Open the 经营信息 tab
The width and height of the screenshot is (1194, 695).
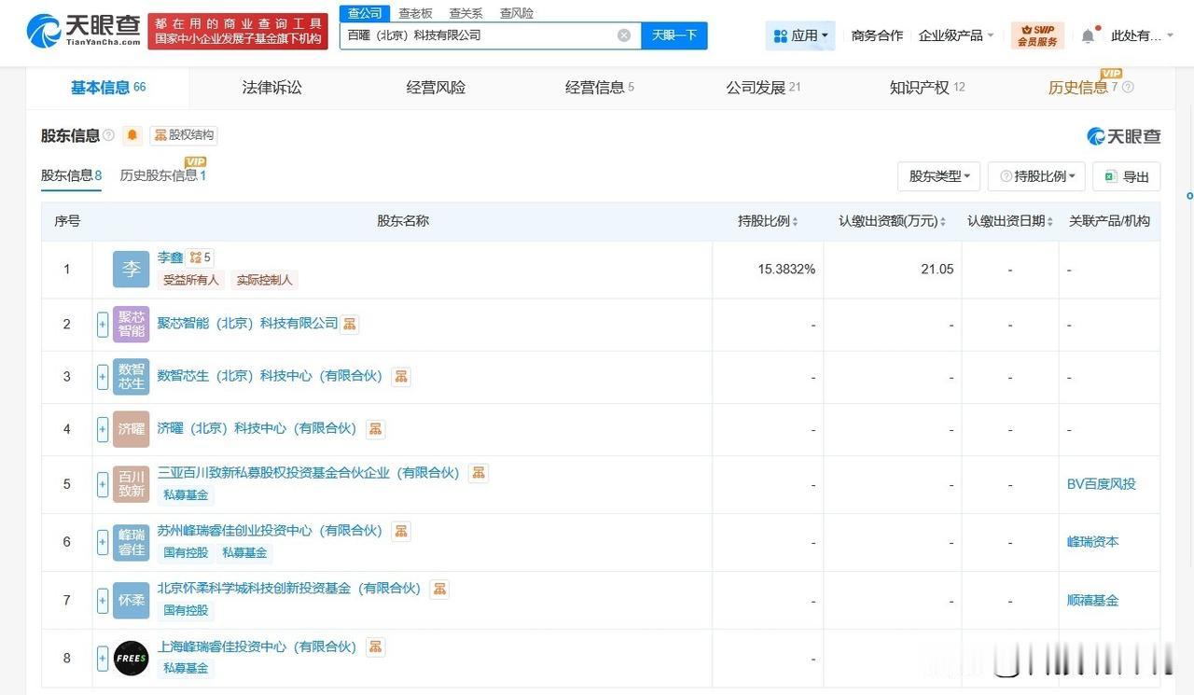[599, 88]
